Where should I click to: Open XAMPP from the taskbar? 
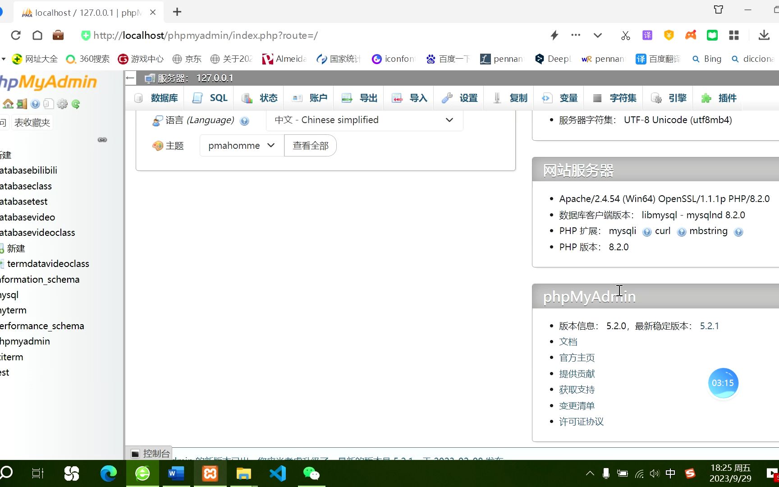click(210, 473)
